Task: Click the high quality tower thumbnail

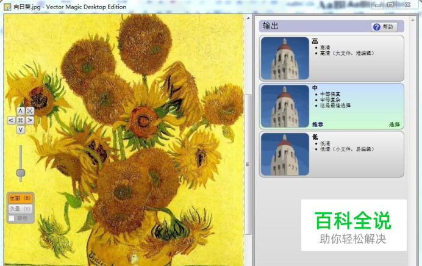Action: (285, 58)
